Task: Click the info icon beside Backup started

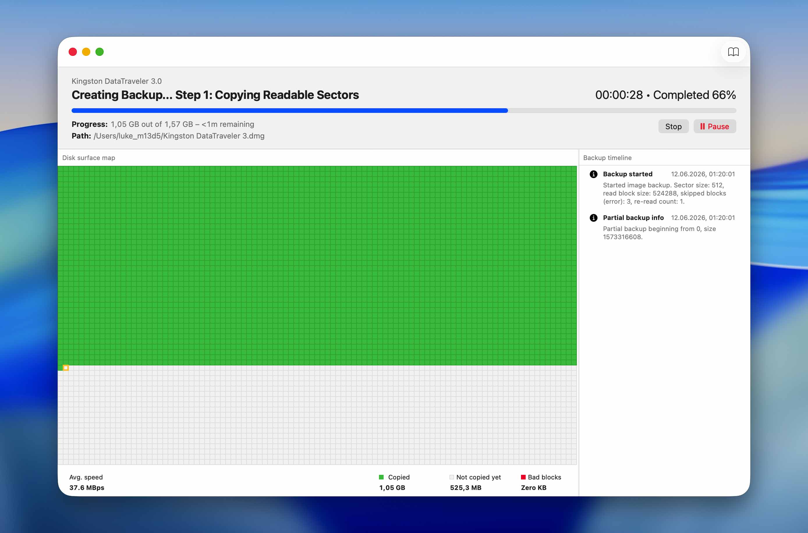Action: [593, 174]
